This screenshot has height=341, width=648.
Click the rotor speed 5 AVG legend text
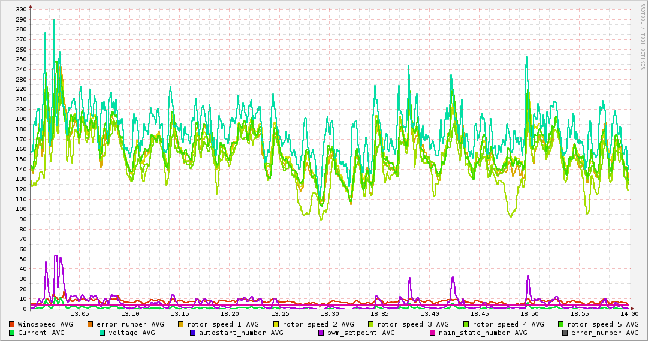click(x=602, y=324)
